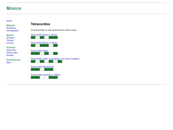Click the Tetracordios page heading
173x130 pixels.
[40, 24]
